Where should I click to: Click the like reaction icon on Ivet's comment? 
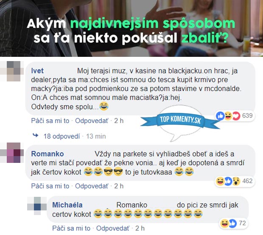tap(221, 116)
